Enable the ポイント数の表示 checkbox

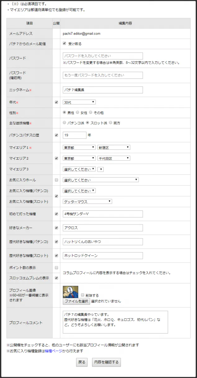click(x=56, y=267)
